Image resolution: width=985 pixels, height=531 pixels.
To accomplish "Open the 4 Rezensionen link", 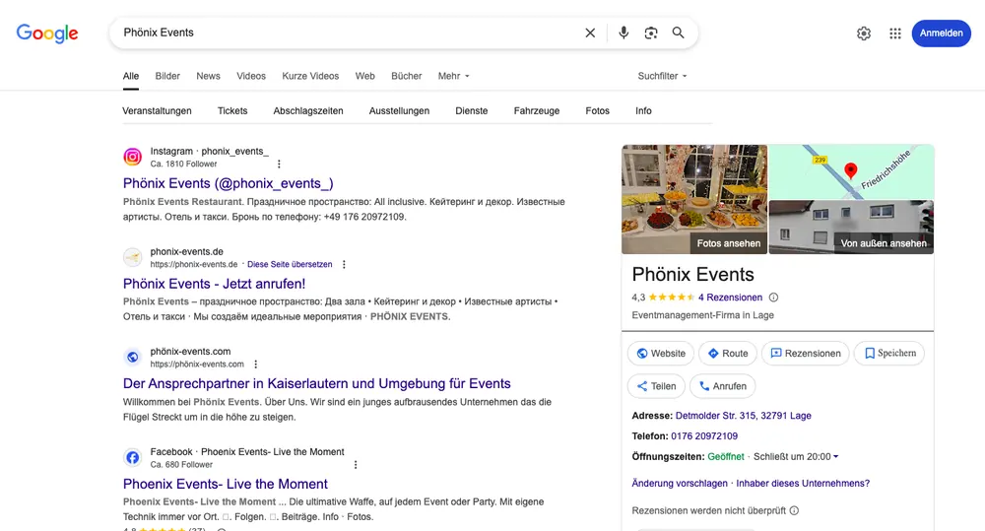I will (x=730, y=298).
